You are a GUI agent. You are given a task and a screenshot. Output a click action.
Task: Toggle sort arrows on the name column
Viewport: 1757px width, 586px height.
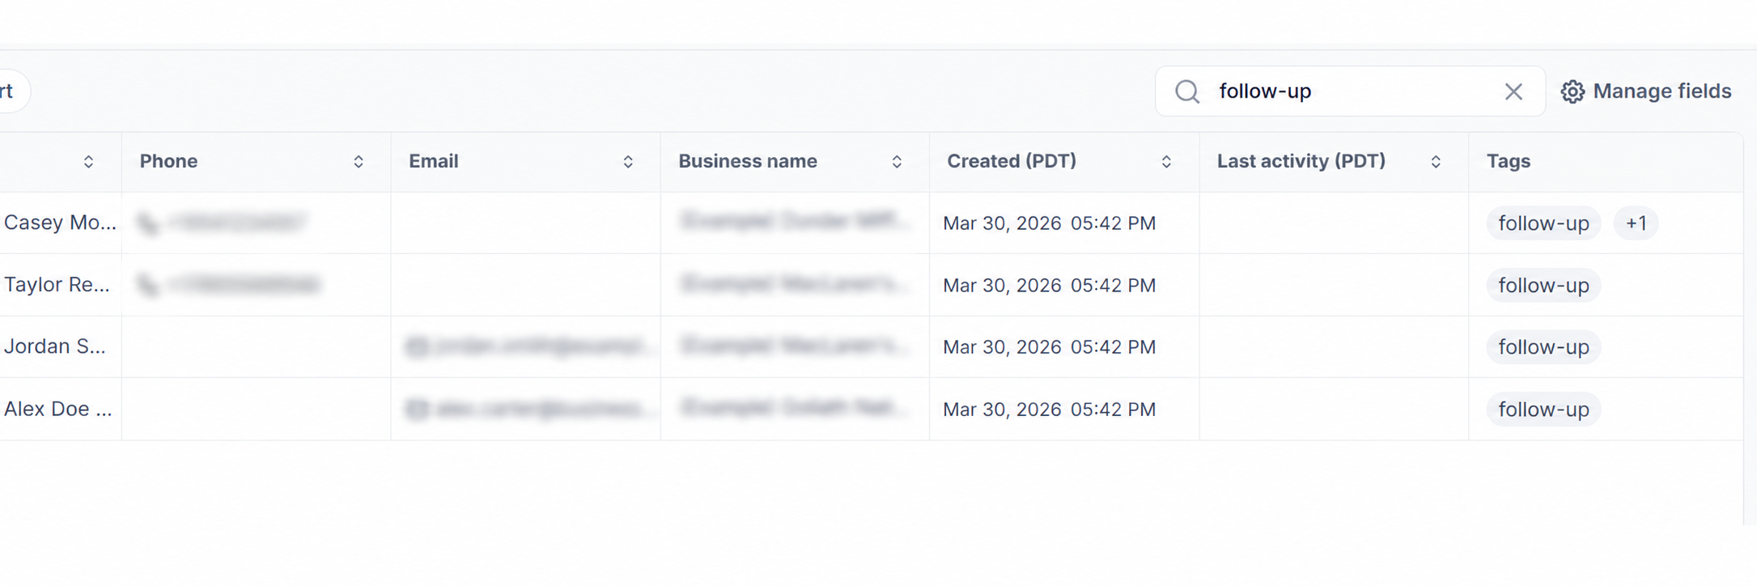tap(89, 162)
